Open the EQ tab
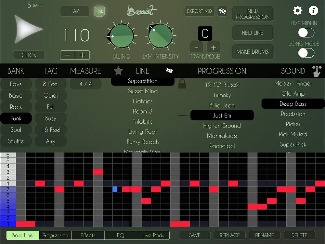 (121, 235)
